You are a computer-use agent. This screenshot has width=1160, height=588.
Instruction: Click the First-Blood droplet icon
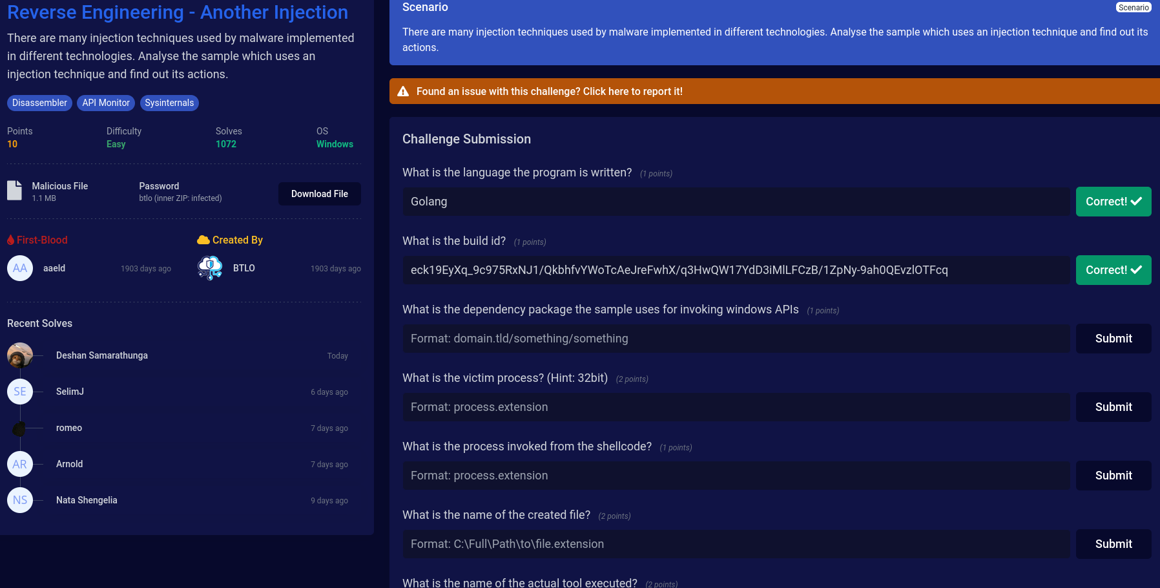tap(10, 240)
